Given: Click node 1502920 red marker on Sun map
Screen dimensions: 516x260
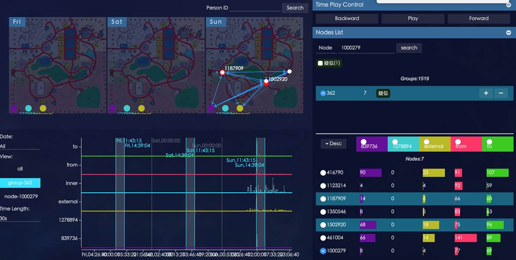Looking at the screenshot, I should pyautogui.click(x=266, y=82).
